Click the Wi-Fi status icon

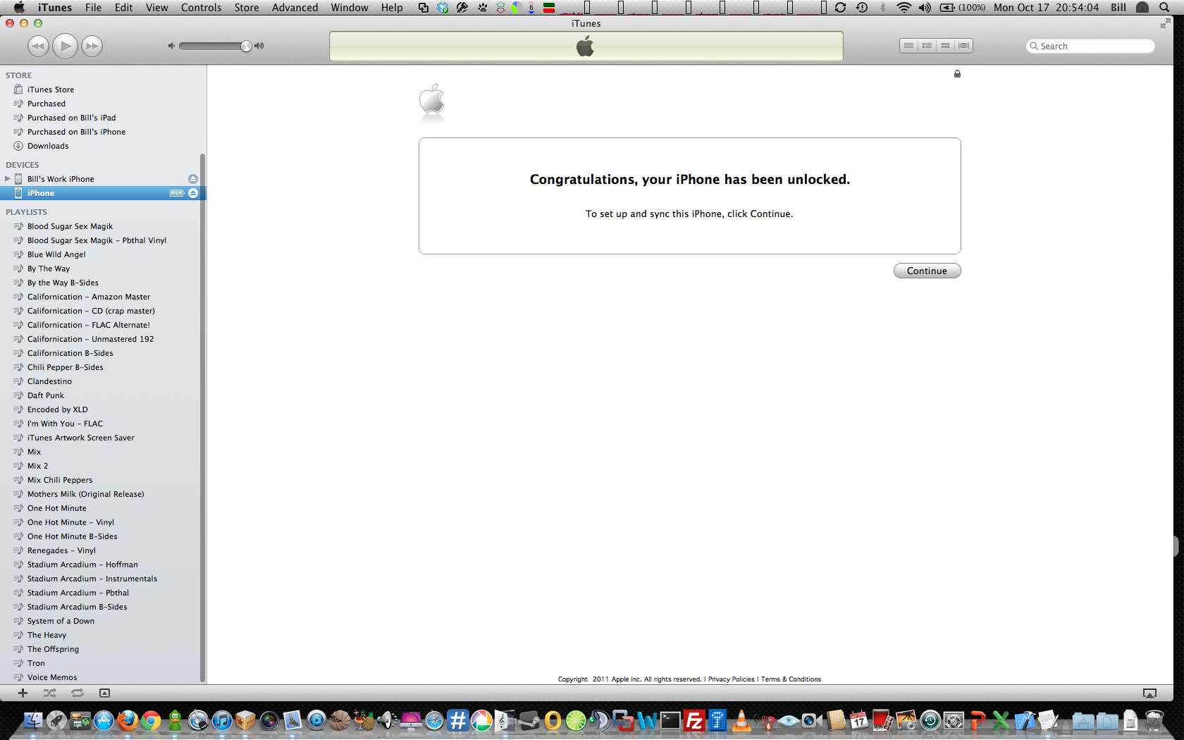pyautogui.click(x=904, y=8)
